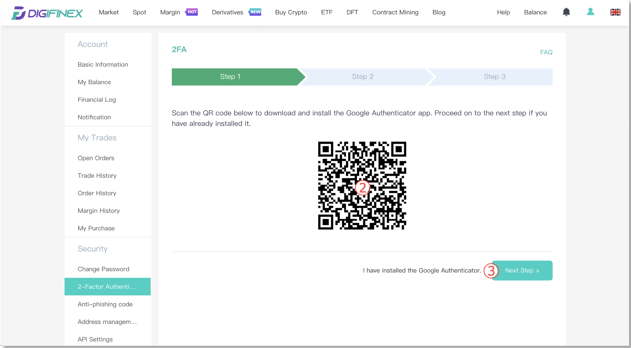Click the Google Authenticator QR code
Screen dimensions: 631x348
click(x=362, y=186)
